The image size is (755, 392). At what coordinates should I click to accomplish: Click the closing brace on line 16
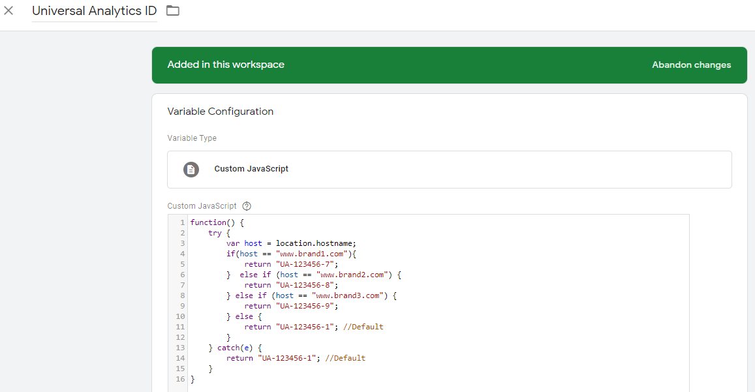coord(191,378)
